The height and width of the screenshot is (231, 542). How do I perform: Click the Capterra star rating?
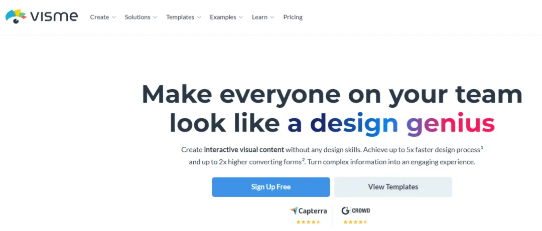pos(308,222)
